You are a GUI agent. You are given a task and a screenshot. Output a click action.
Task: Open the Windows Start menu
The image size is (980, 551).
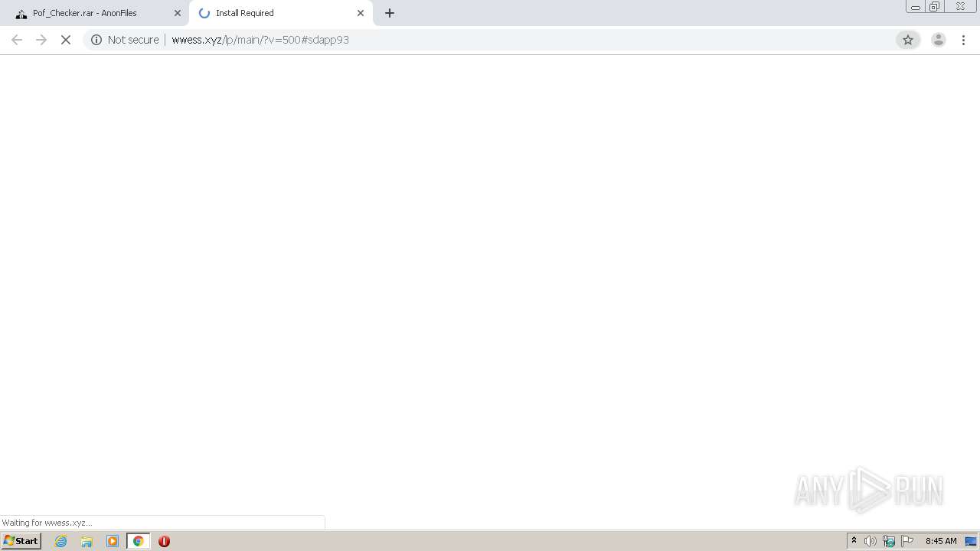(x=21, y=541)
